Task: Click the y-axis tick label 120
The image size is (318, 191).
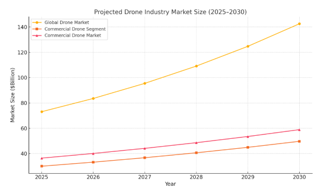Action: [x=22, y=52]
